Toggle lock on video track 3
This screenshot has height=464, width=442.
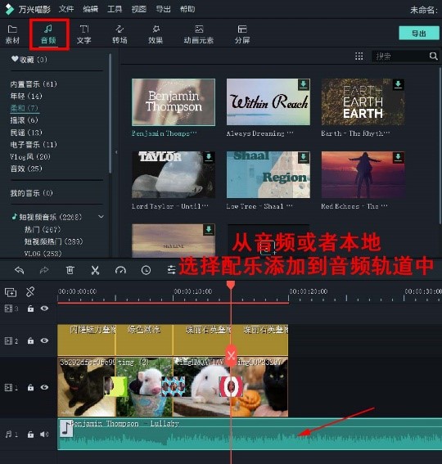pyautogui.click(x=30, y=309)
